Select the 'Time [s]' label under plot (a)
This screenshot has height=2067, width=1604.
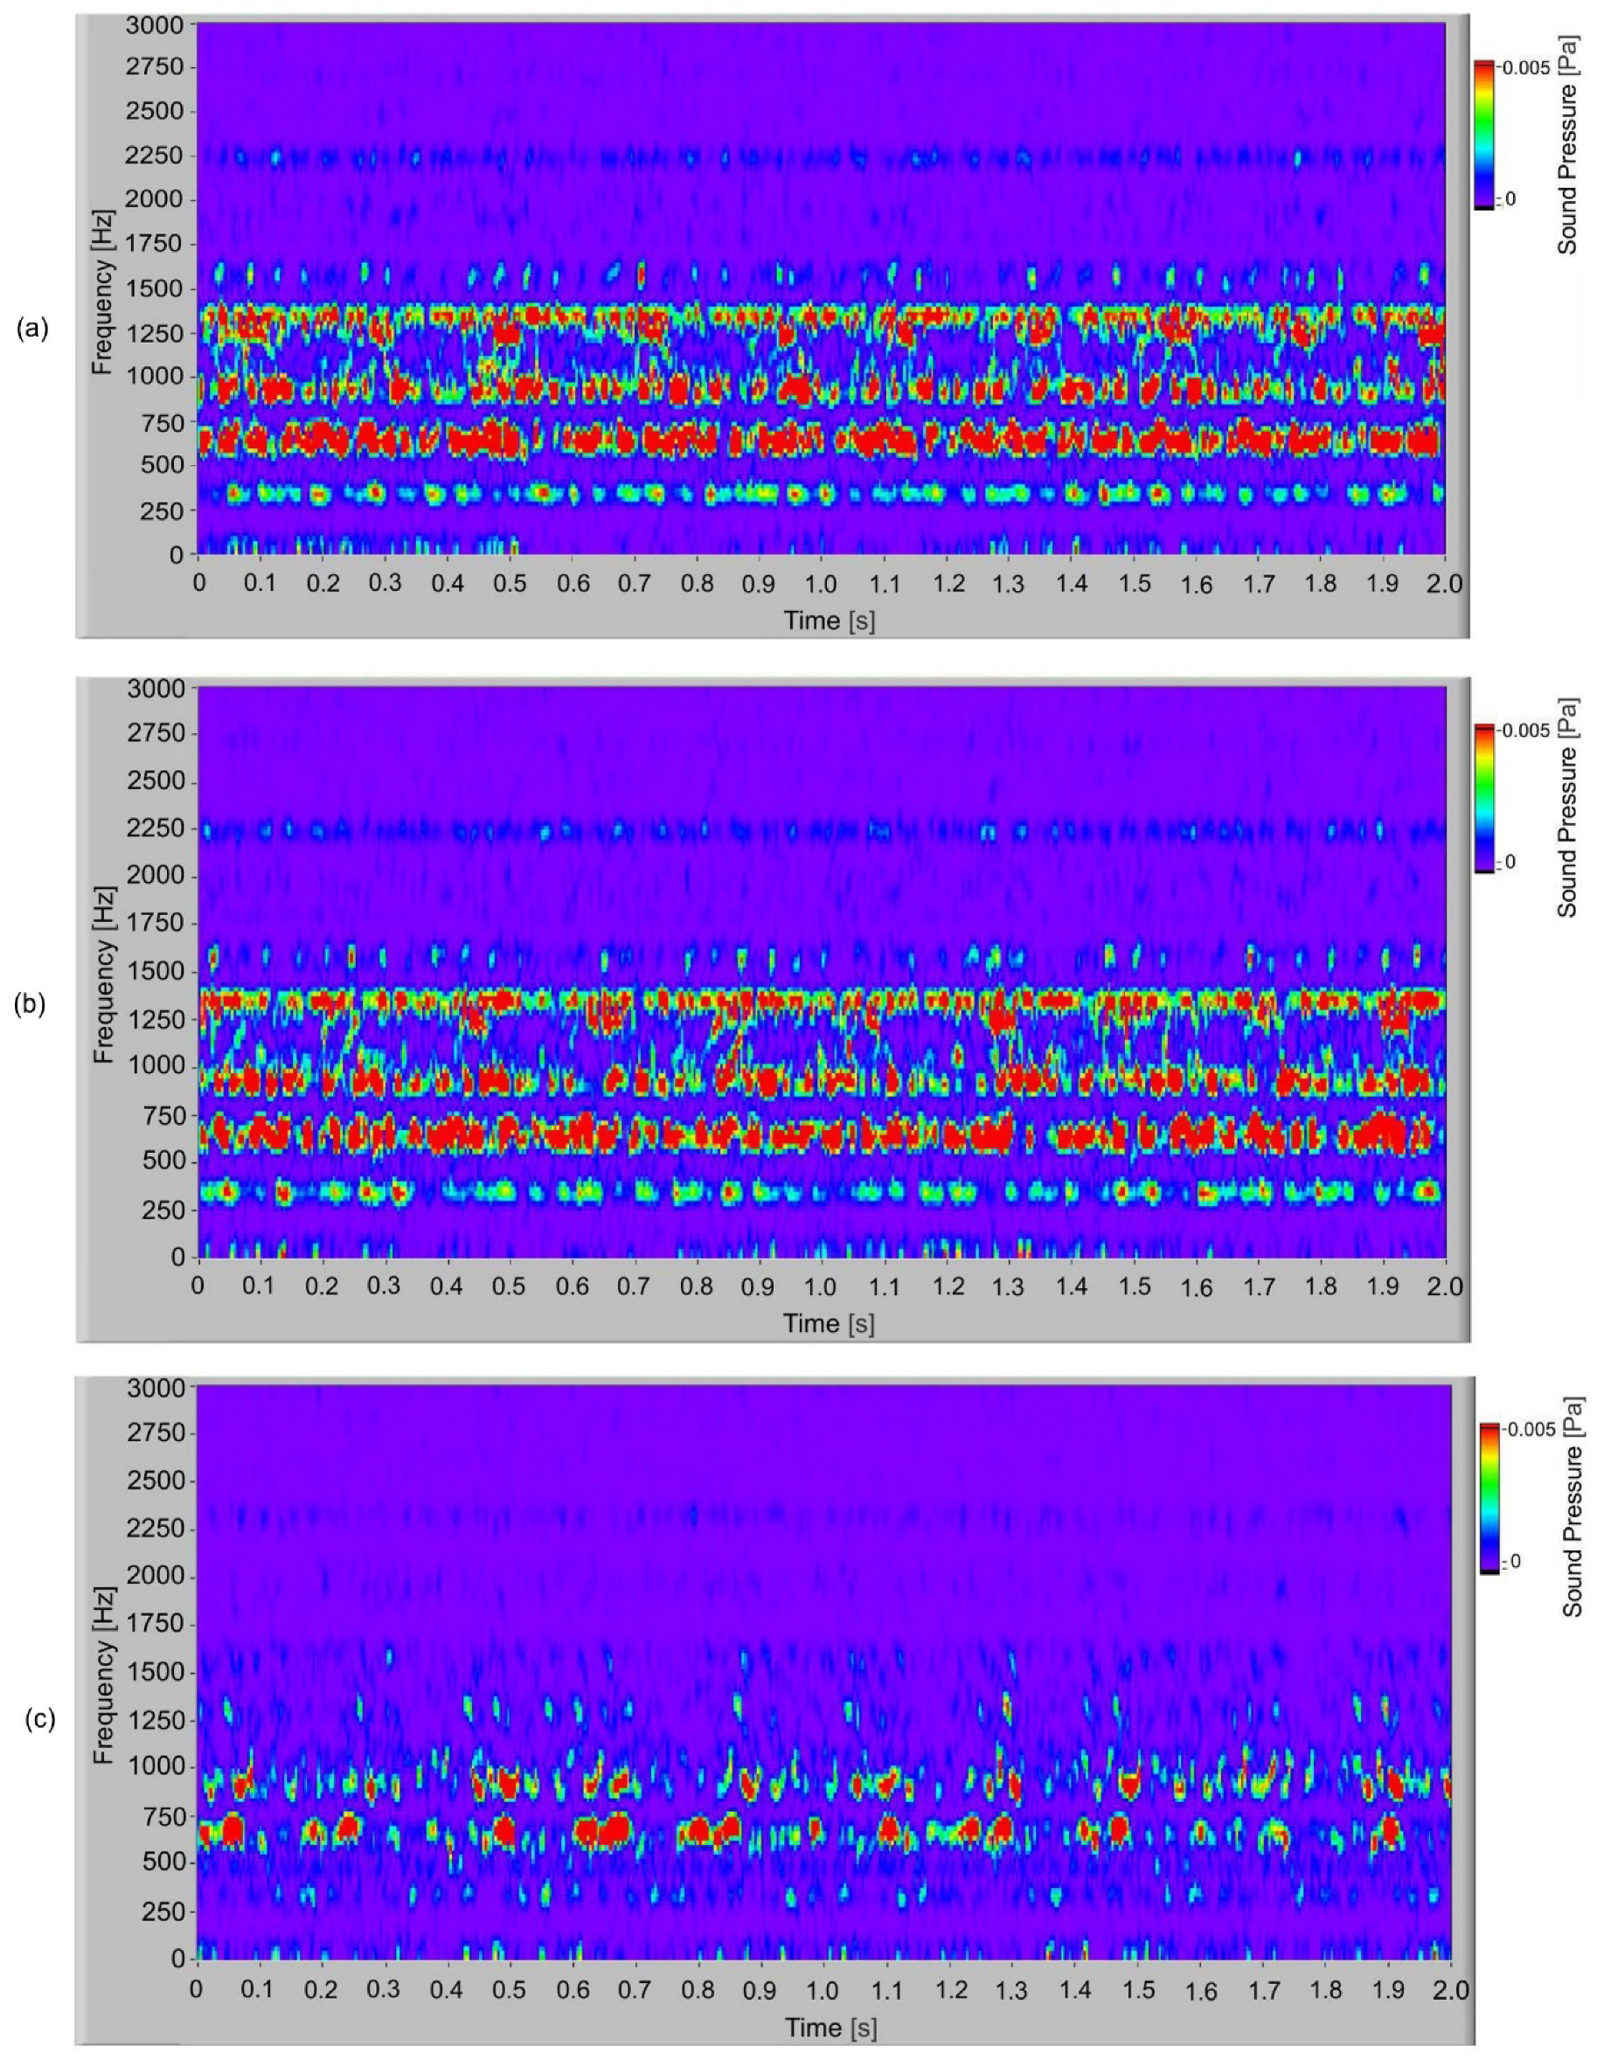click(x=829, y=620)
